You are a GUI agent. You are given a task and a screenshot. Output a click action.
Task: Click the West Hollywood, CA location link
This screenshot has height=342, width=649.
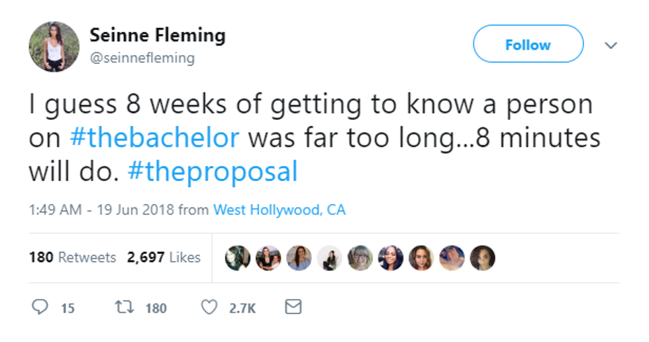(279, 210)
